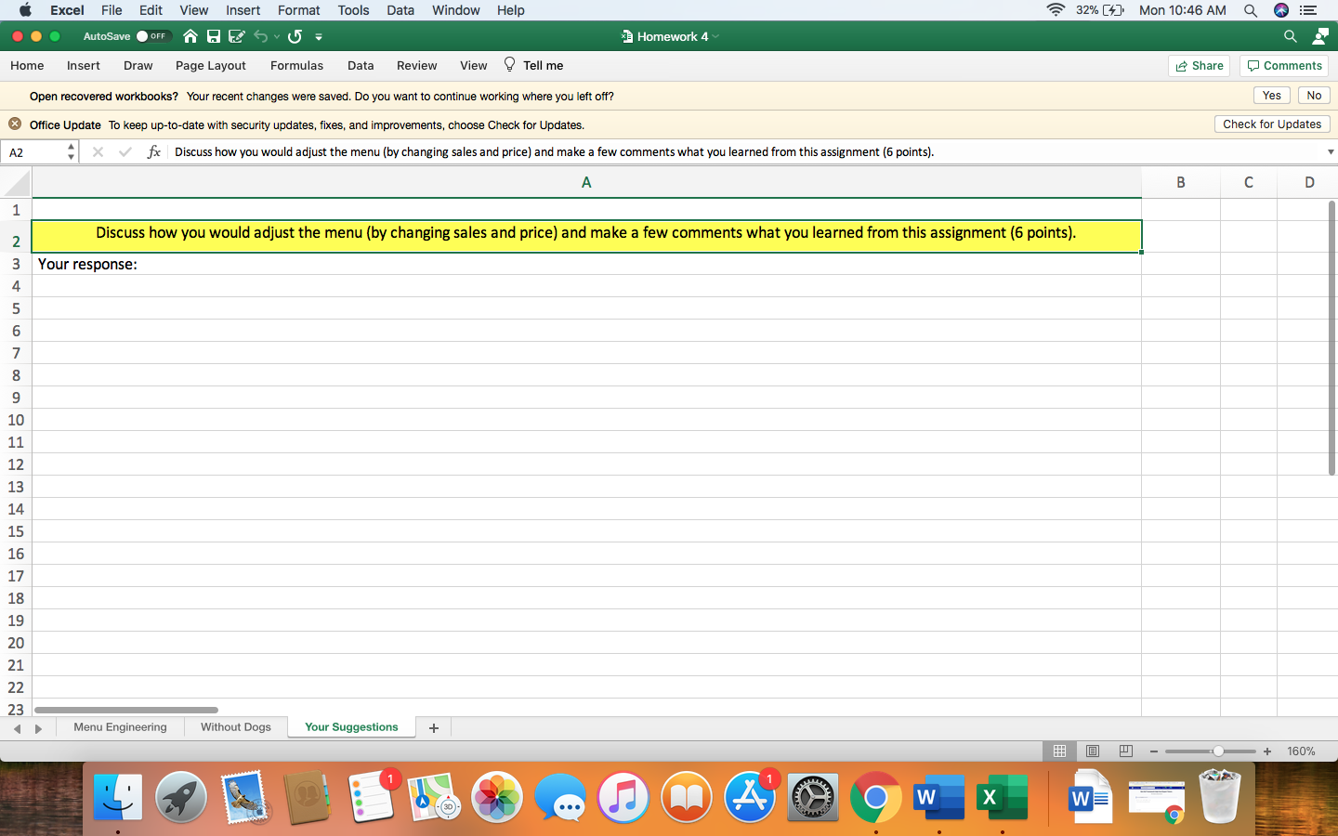Switch to the Menu Engineering sheet tab
The height and width of the screenshot is (836, 1338).
(x=120, y=727)
